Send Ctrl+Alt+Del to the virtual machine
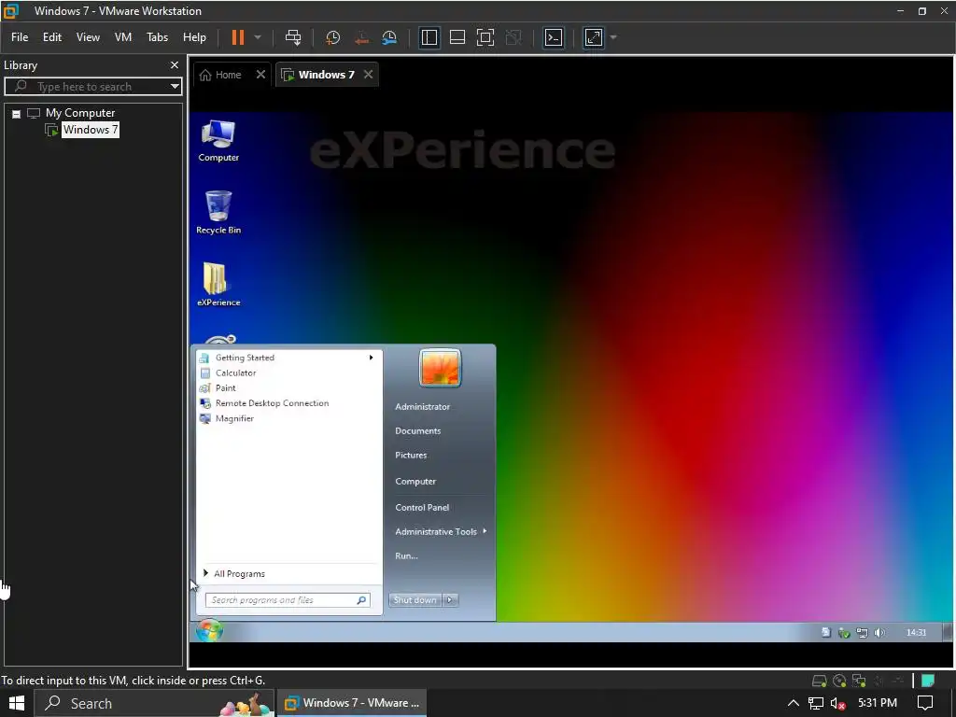Screen dimensions: 956x717 (x=293, y=37)
